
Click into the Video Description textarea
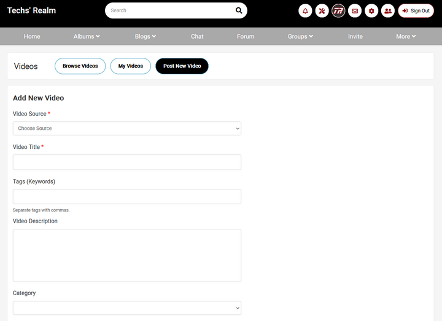(x=127, y=255)
